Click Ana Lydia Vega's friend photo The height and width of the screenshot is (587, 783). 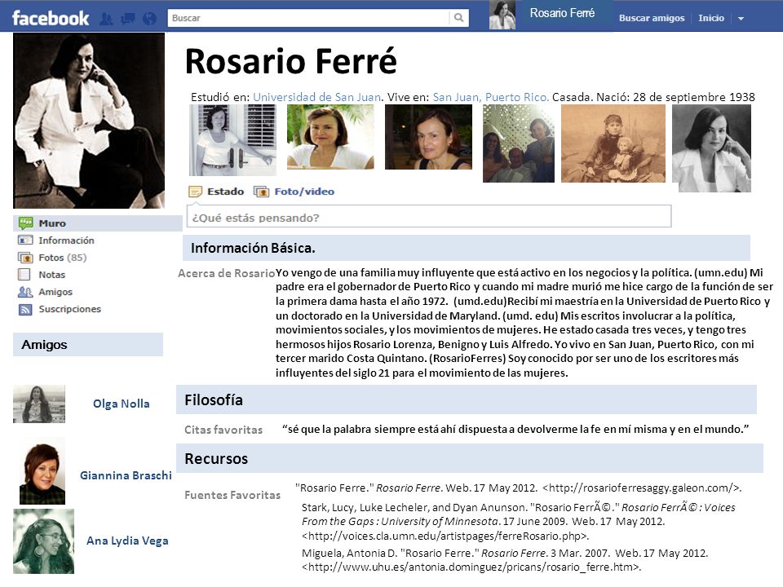[43, 541]
